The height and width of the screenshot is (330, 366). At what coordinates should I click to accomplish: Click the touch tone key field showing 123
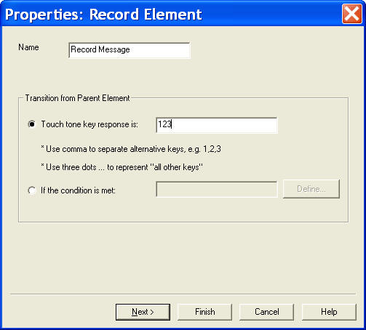click(217, 125)
